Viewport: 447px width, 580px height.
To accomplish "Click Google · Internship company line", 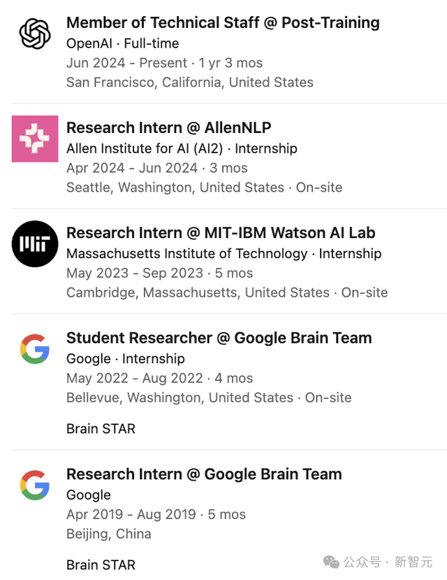I will pyautogui.click(x=126, y=358).
